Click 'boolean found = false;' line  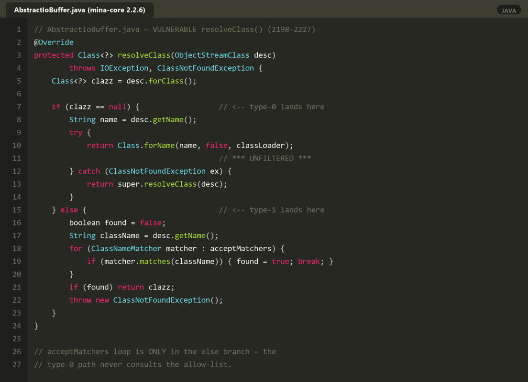click(x=117, y=223)
